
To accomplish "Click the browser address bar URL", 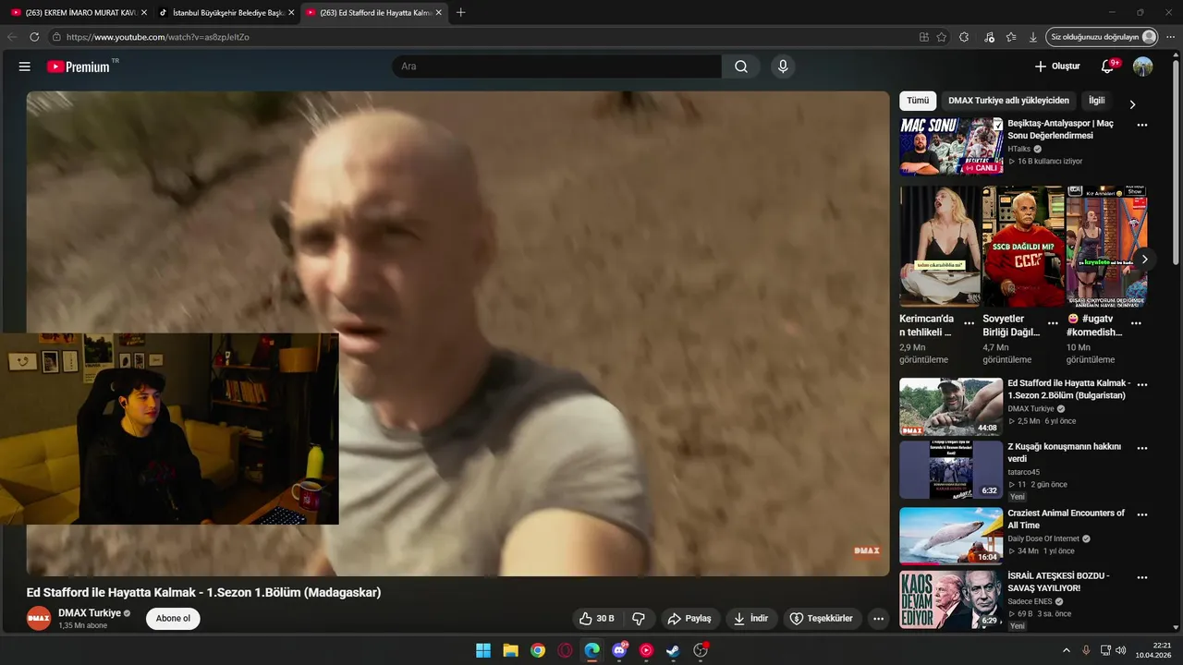I will coord(157,37).
